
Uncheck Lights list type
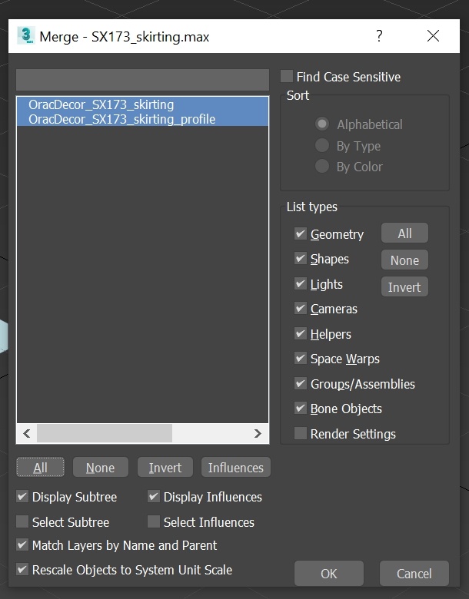(301, 283)
